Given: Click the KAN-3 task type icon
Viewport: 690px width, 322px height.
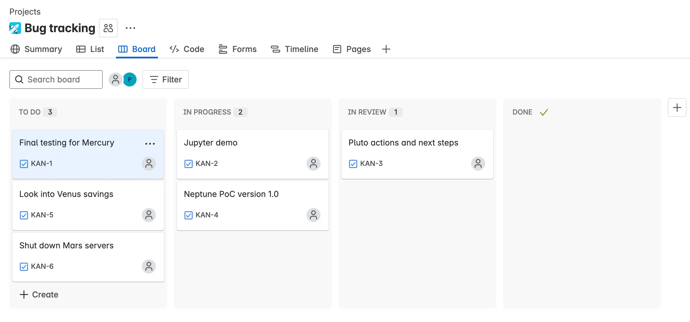Looking at the screenshot, I should click(353, 164).
